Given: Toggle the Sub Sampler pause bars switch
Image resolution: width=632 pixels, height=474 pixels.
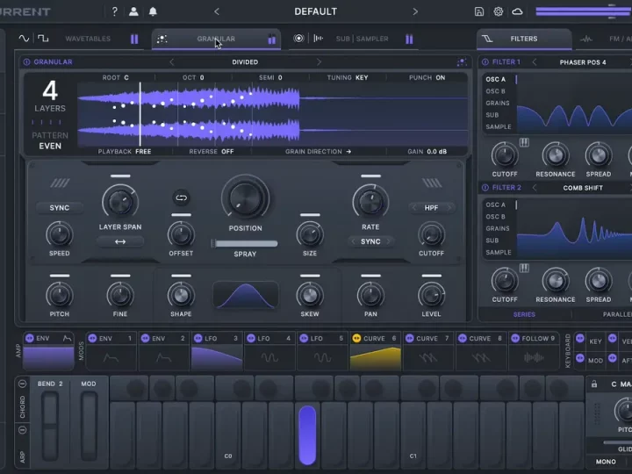Looking at the screenshot, I should click(409, 39).
